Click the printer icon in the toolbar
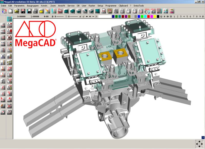This screenshot has height=149, width=205. [x=35, y=11]
